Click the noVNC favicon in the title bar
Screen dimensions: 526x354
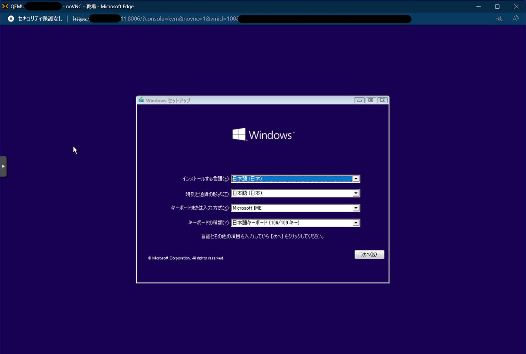[x=5, y=6]
